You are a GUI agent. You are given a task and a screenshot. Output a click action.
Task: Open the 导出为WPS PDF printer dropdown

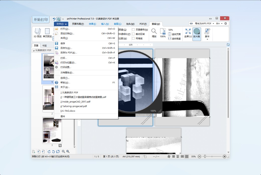pyautogui.click(x=213, y=23)
